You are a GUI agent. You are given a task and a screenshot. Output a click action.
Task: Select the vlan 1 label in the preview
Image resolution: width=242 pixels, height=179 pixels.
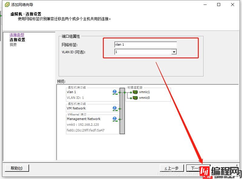[x=71, y=92]
